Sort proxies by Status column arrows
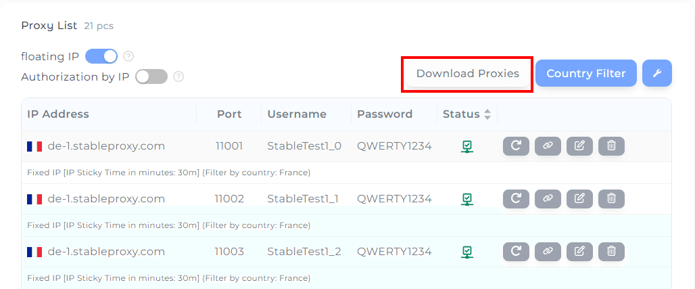 pyautogui.click(x=487, y=114)
